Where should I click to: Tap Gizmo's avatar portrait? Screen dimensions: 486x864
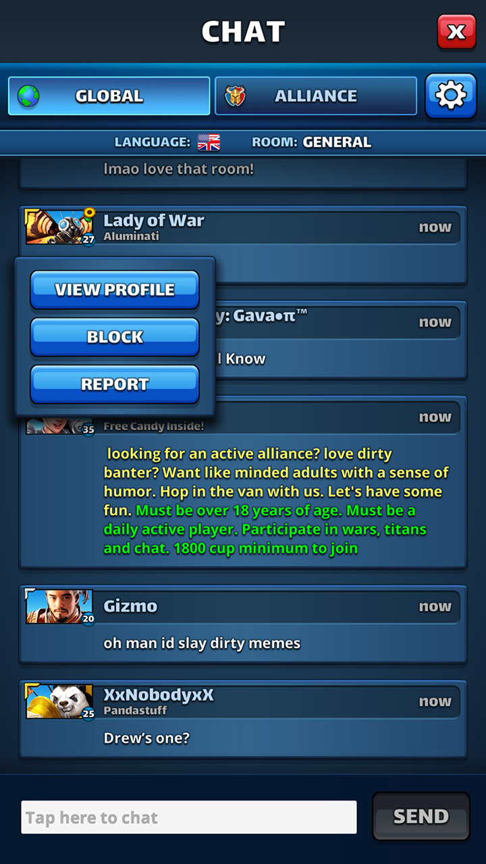pyautogui.click(x=59, y=607)
